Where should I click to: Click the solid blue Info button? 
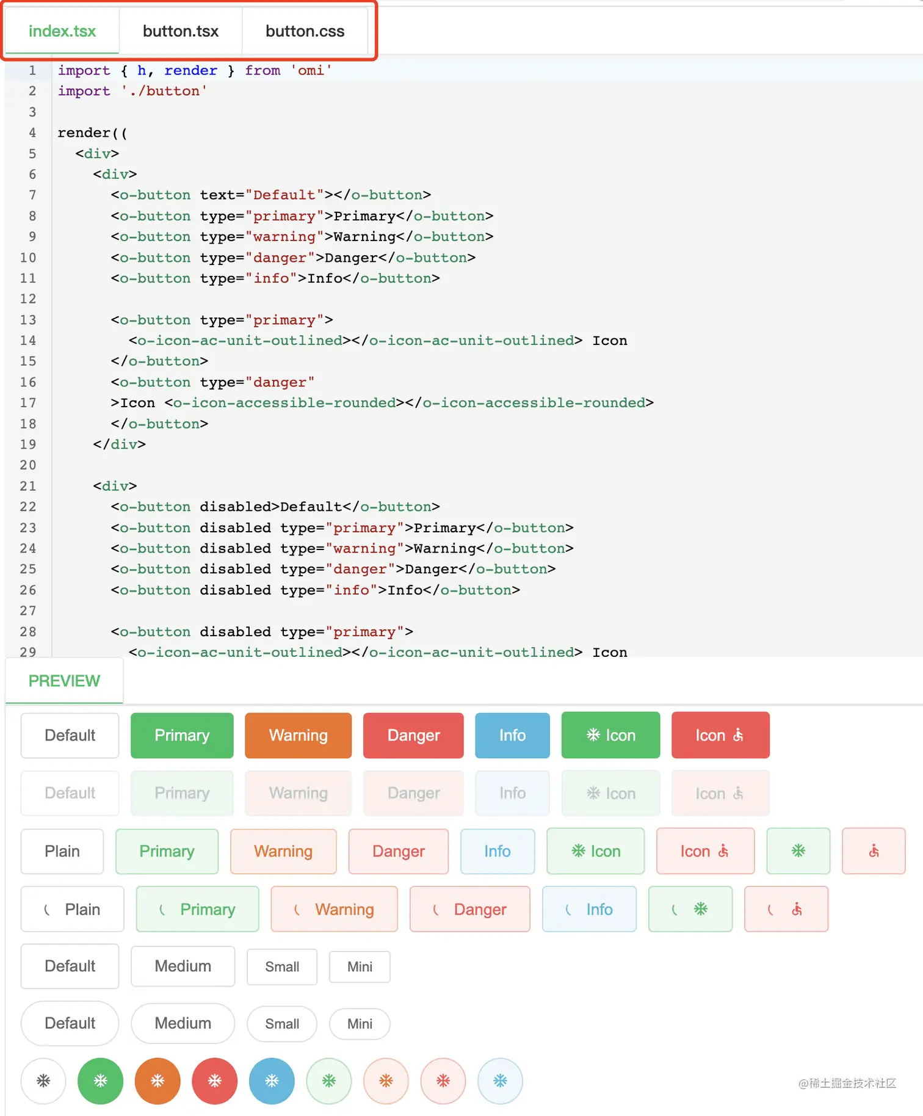(x=512, y=735)
